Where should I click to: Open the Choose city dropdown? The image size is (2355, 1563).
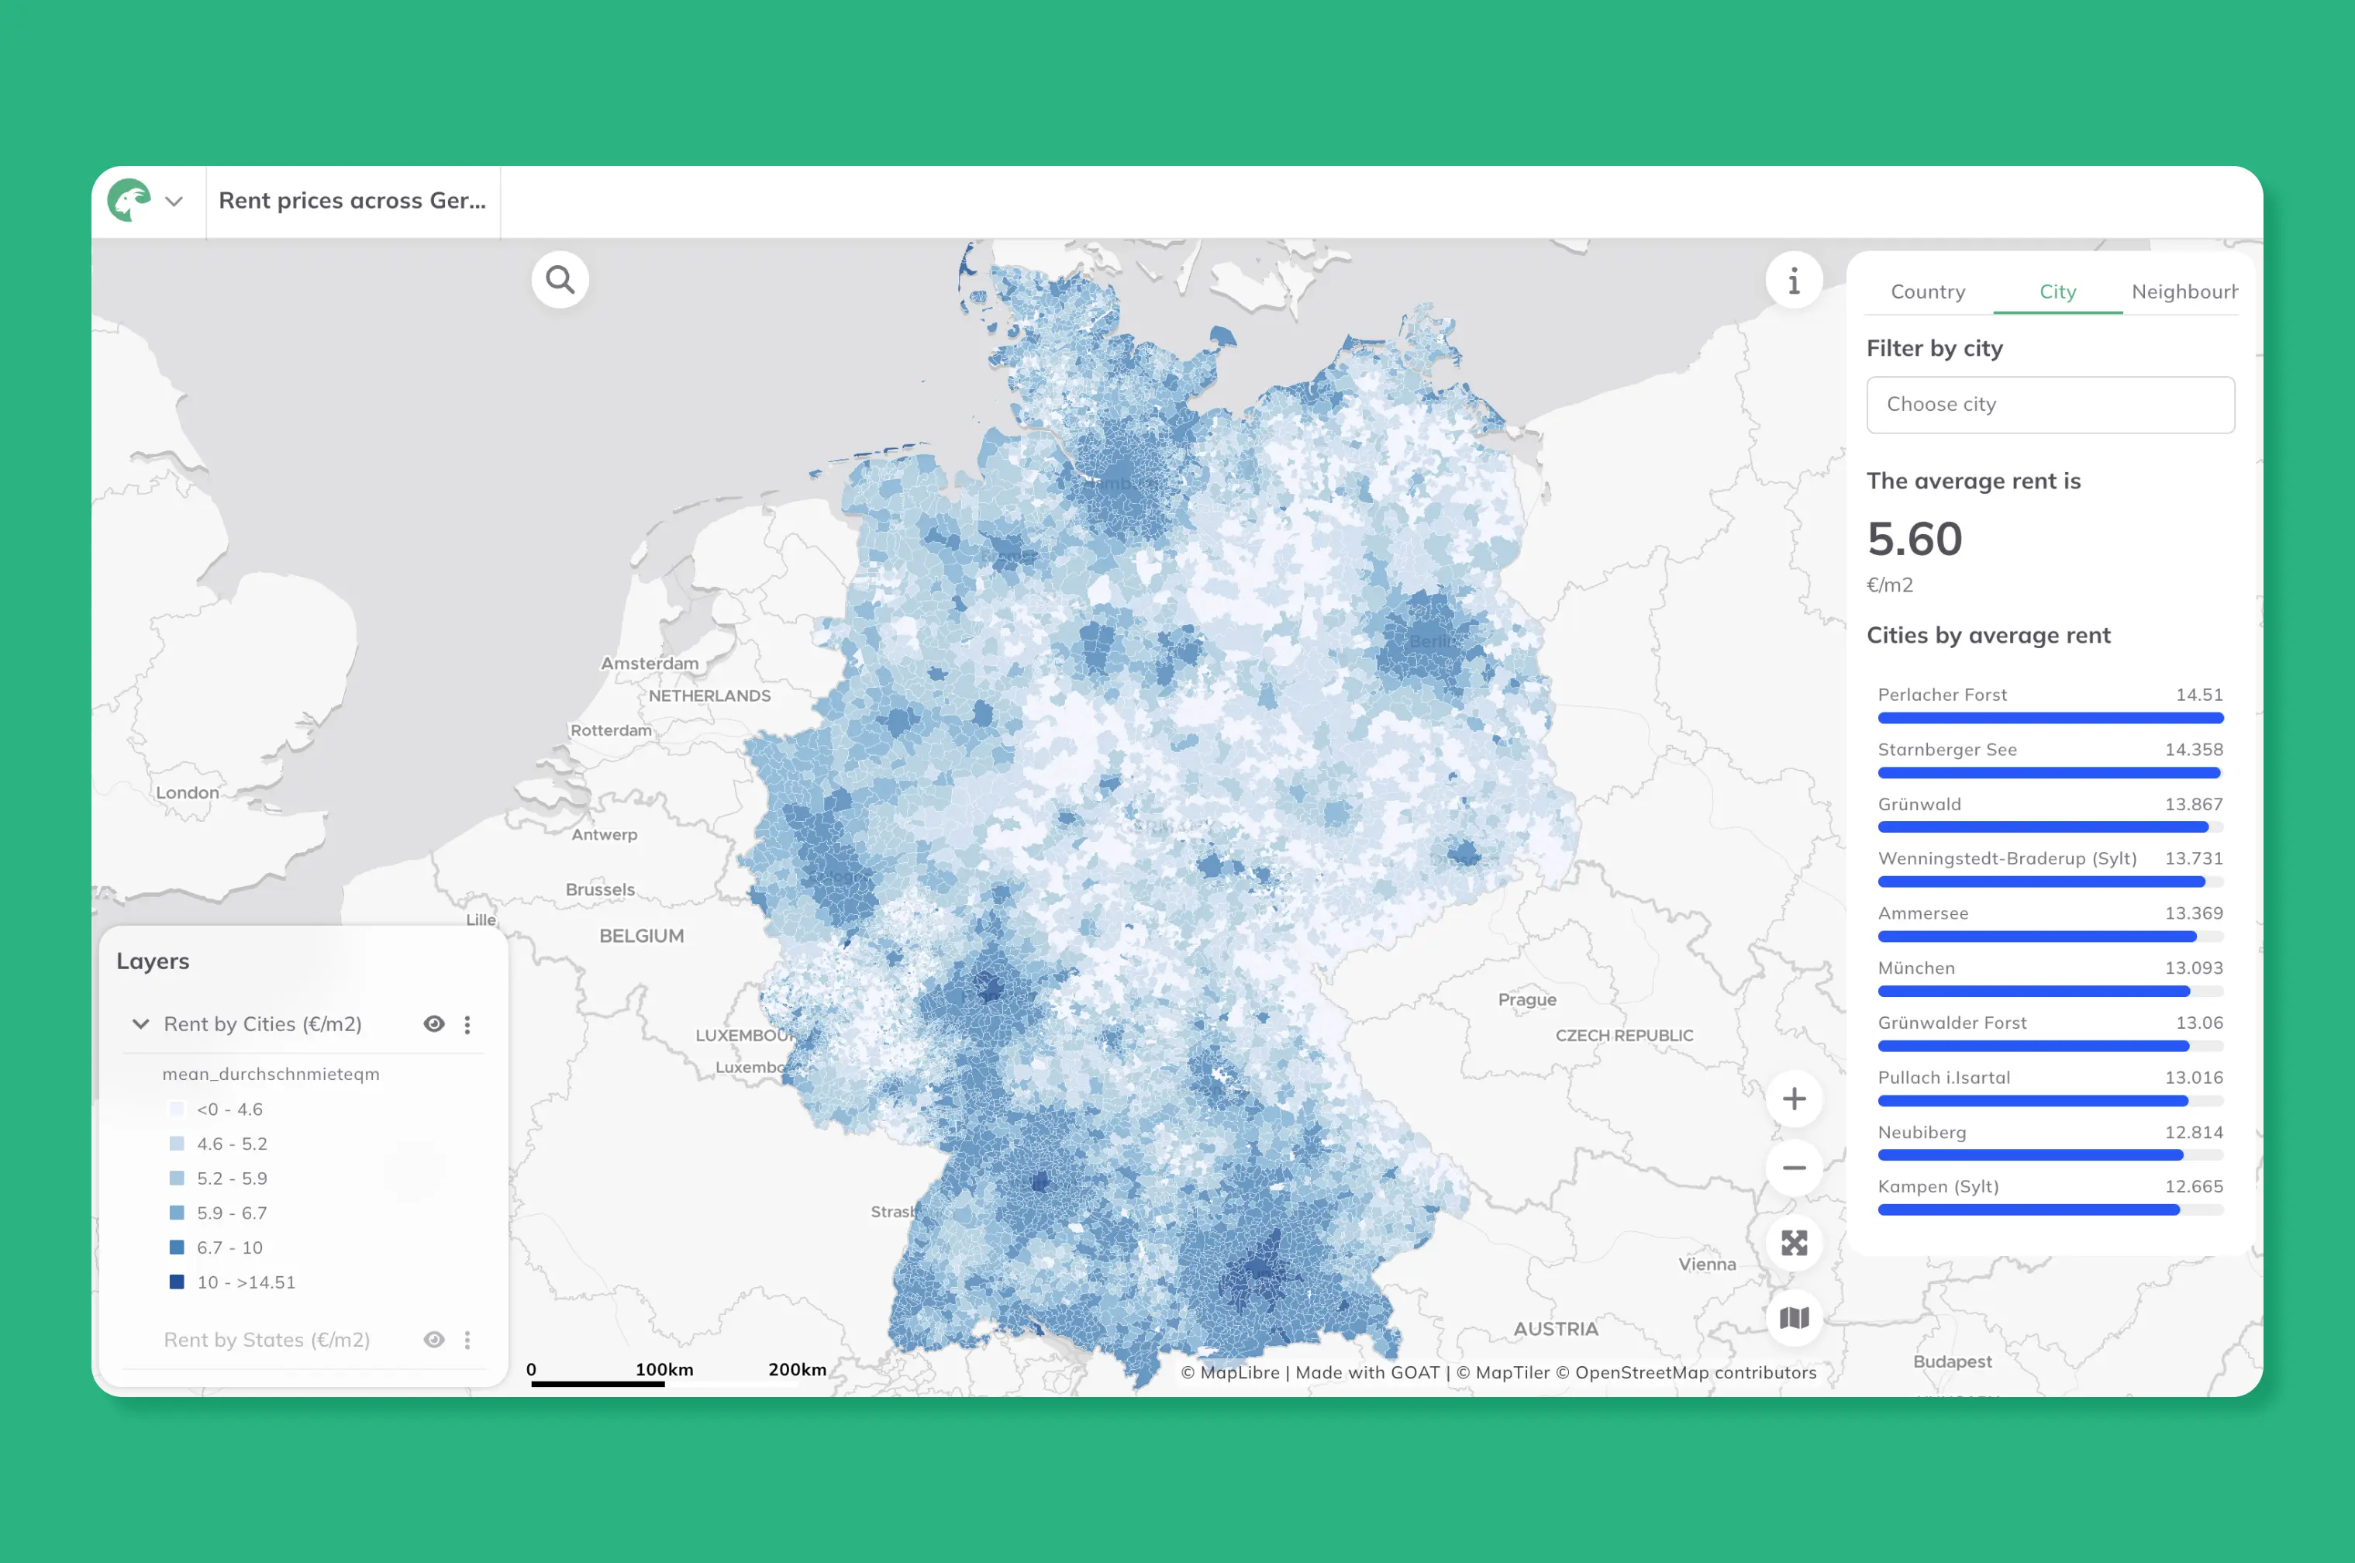[2050, 405]
